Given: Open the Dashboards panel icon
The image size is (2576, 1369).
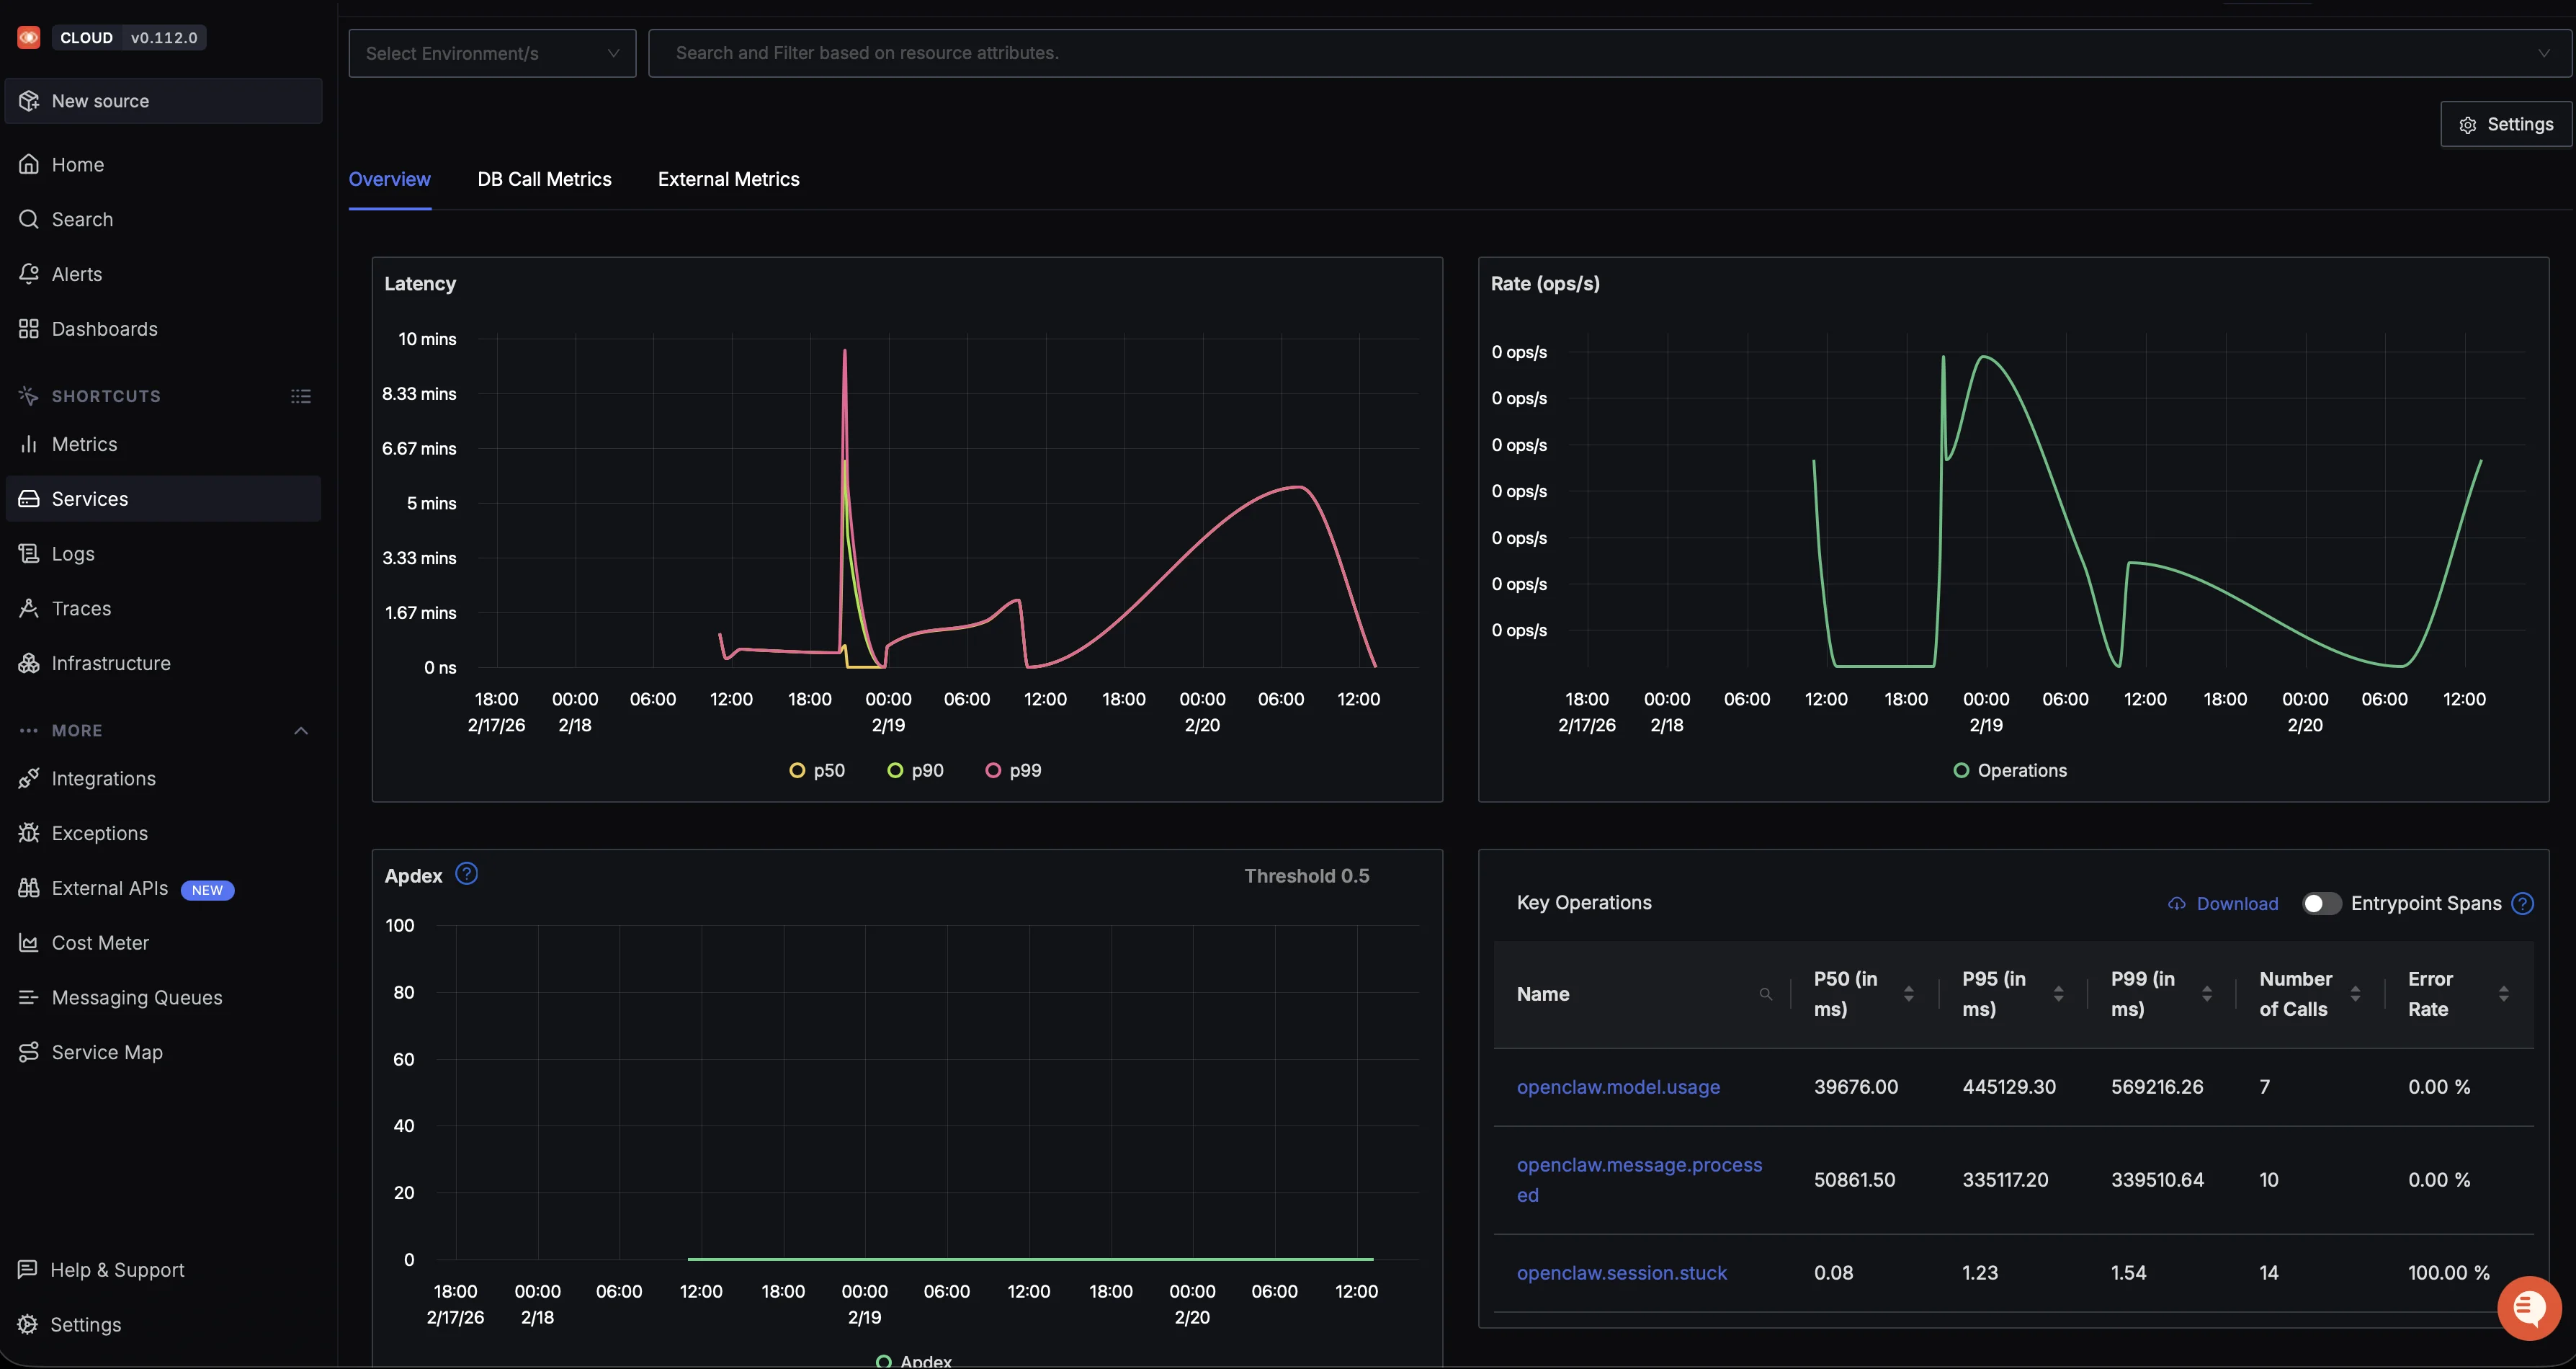Looking at the screenshot, I should coord(29,328).
